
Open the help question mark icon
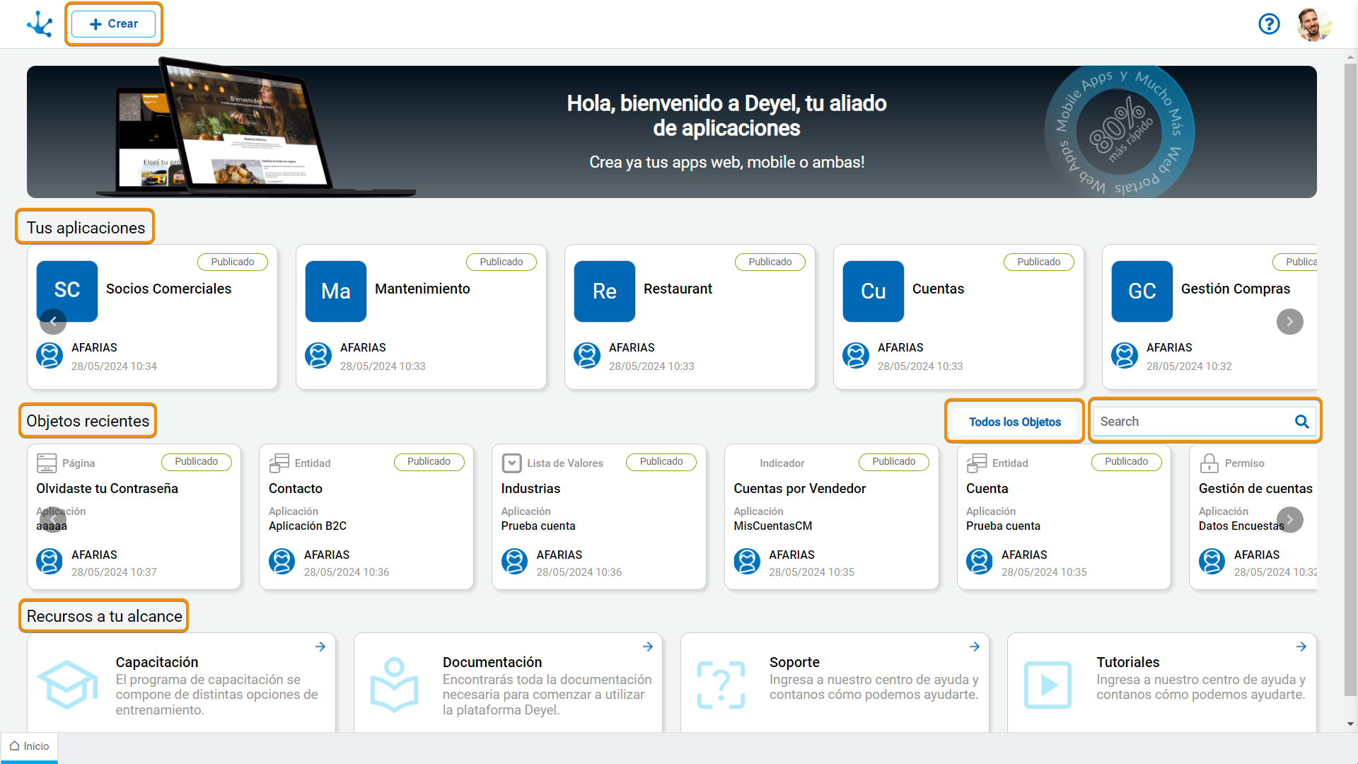[x=1269, y=24]
